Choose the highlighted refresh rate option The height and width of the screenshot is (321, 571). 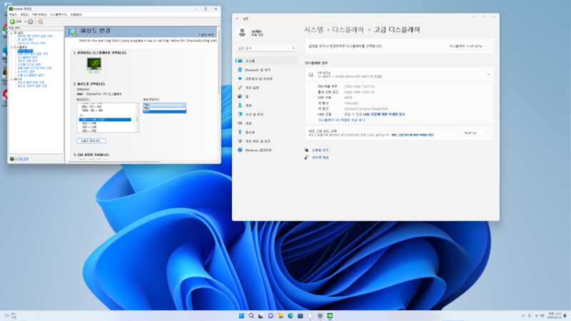pyautogui.click(x=164, y=111)
